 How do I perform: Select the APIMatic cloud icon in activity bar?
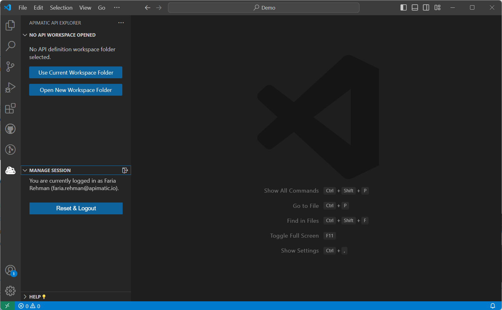pos(10,170)
